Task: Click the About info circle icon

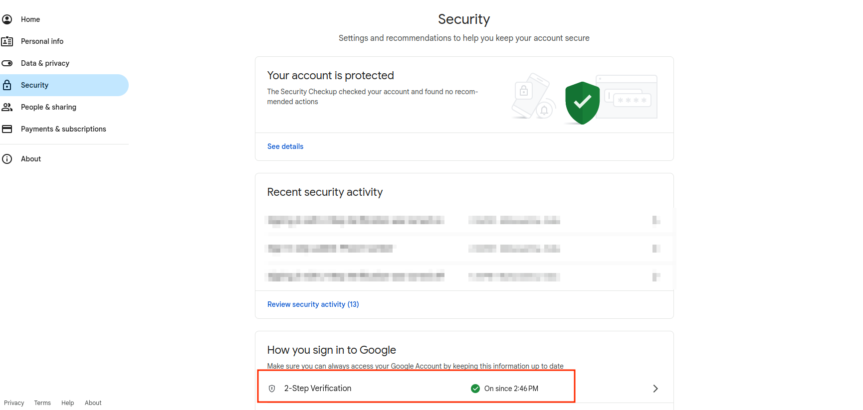Action: (x=7, y=159)
